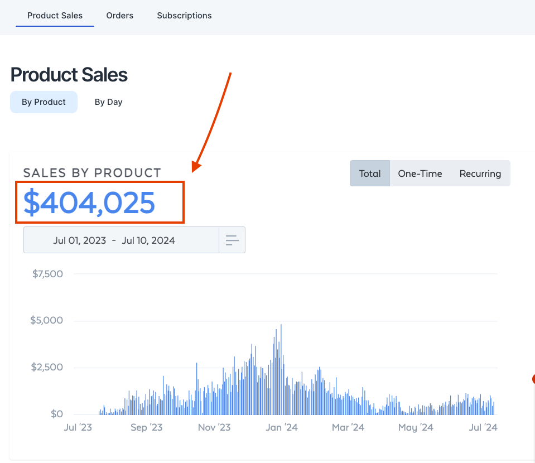The width and height of the screenshot is (535, 463).
Task: Click the May '24 axis label
Action: point(416,427)
